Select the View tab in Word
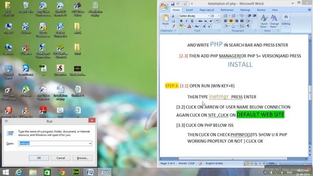The image size is (313, 176). tap(275, 10)
